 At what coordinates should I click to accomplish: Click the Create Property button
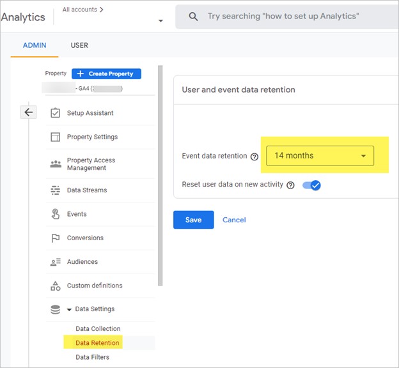click(x=106, y=73)
